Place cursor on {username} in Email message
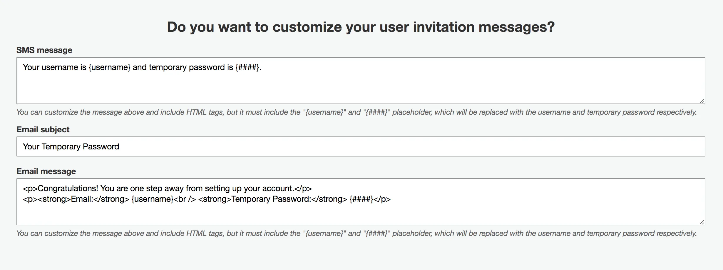723x270 pixels. click(x=152, y=199)
